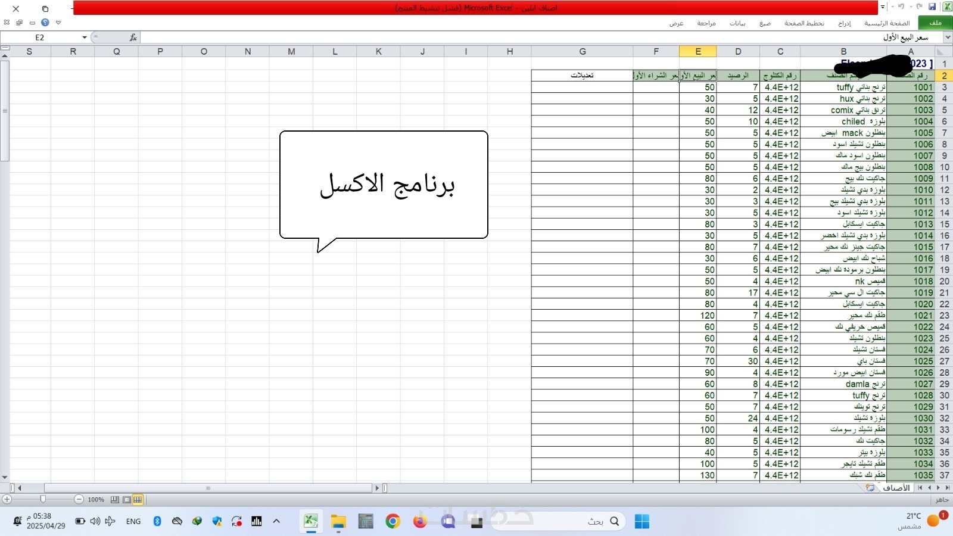Go to last sheet with tab navigation arrow
The image size is (953, 536).
(920, 488)
